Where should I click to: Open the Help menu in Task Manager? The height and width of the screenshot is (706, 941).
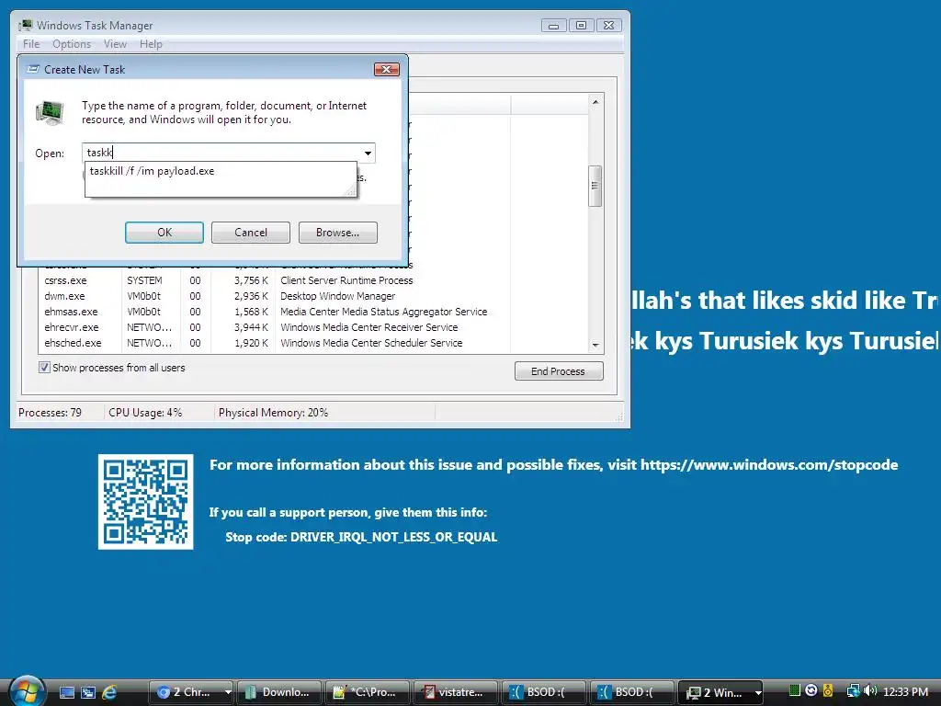pos(151,44)
